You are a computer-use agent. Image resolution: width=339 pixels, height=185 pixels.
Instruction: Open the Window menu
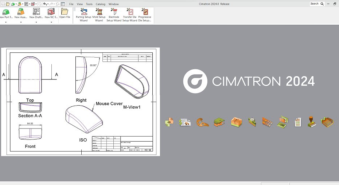coord(113,4)
